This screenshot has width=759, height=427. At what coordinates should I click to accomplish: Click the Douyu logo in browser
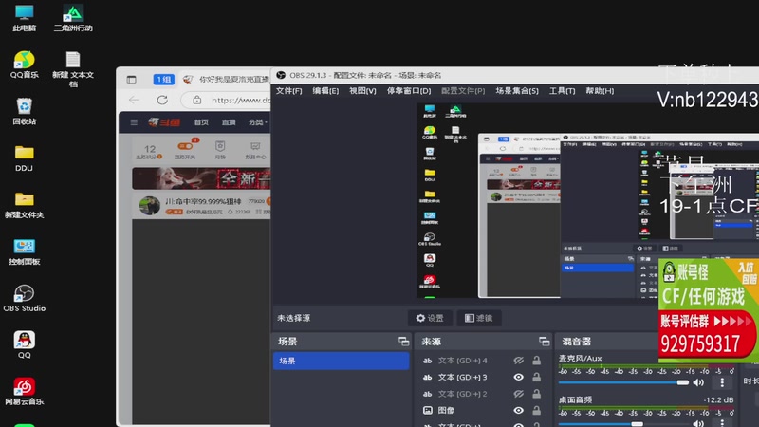tap(164, 122)
